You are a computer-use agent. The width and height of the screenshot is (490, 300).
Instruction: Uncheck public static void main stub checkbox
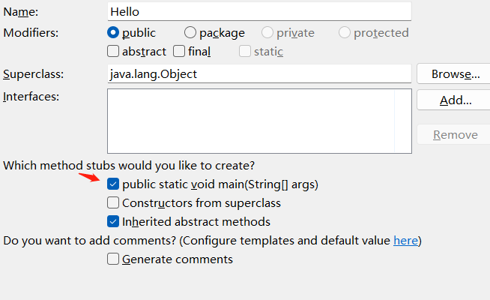(x=113, y=184)
